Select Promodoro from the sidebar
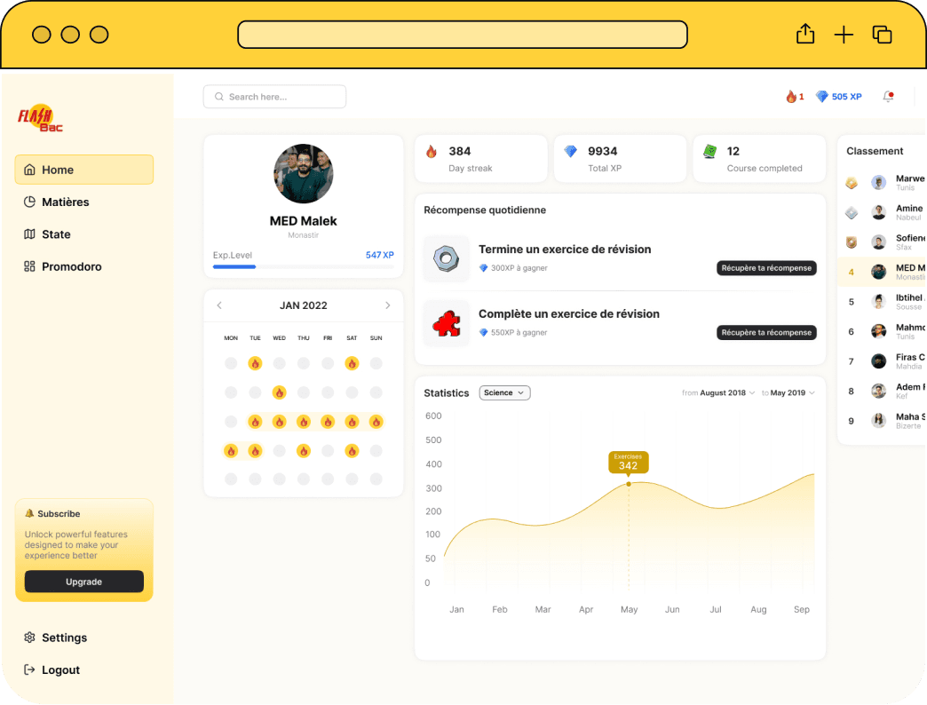Viewport: 927px width, 705px height. [x=71, y=266]
